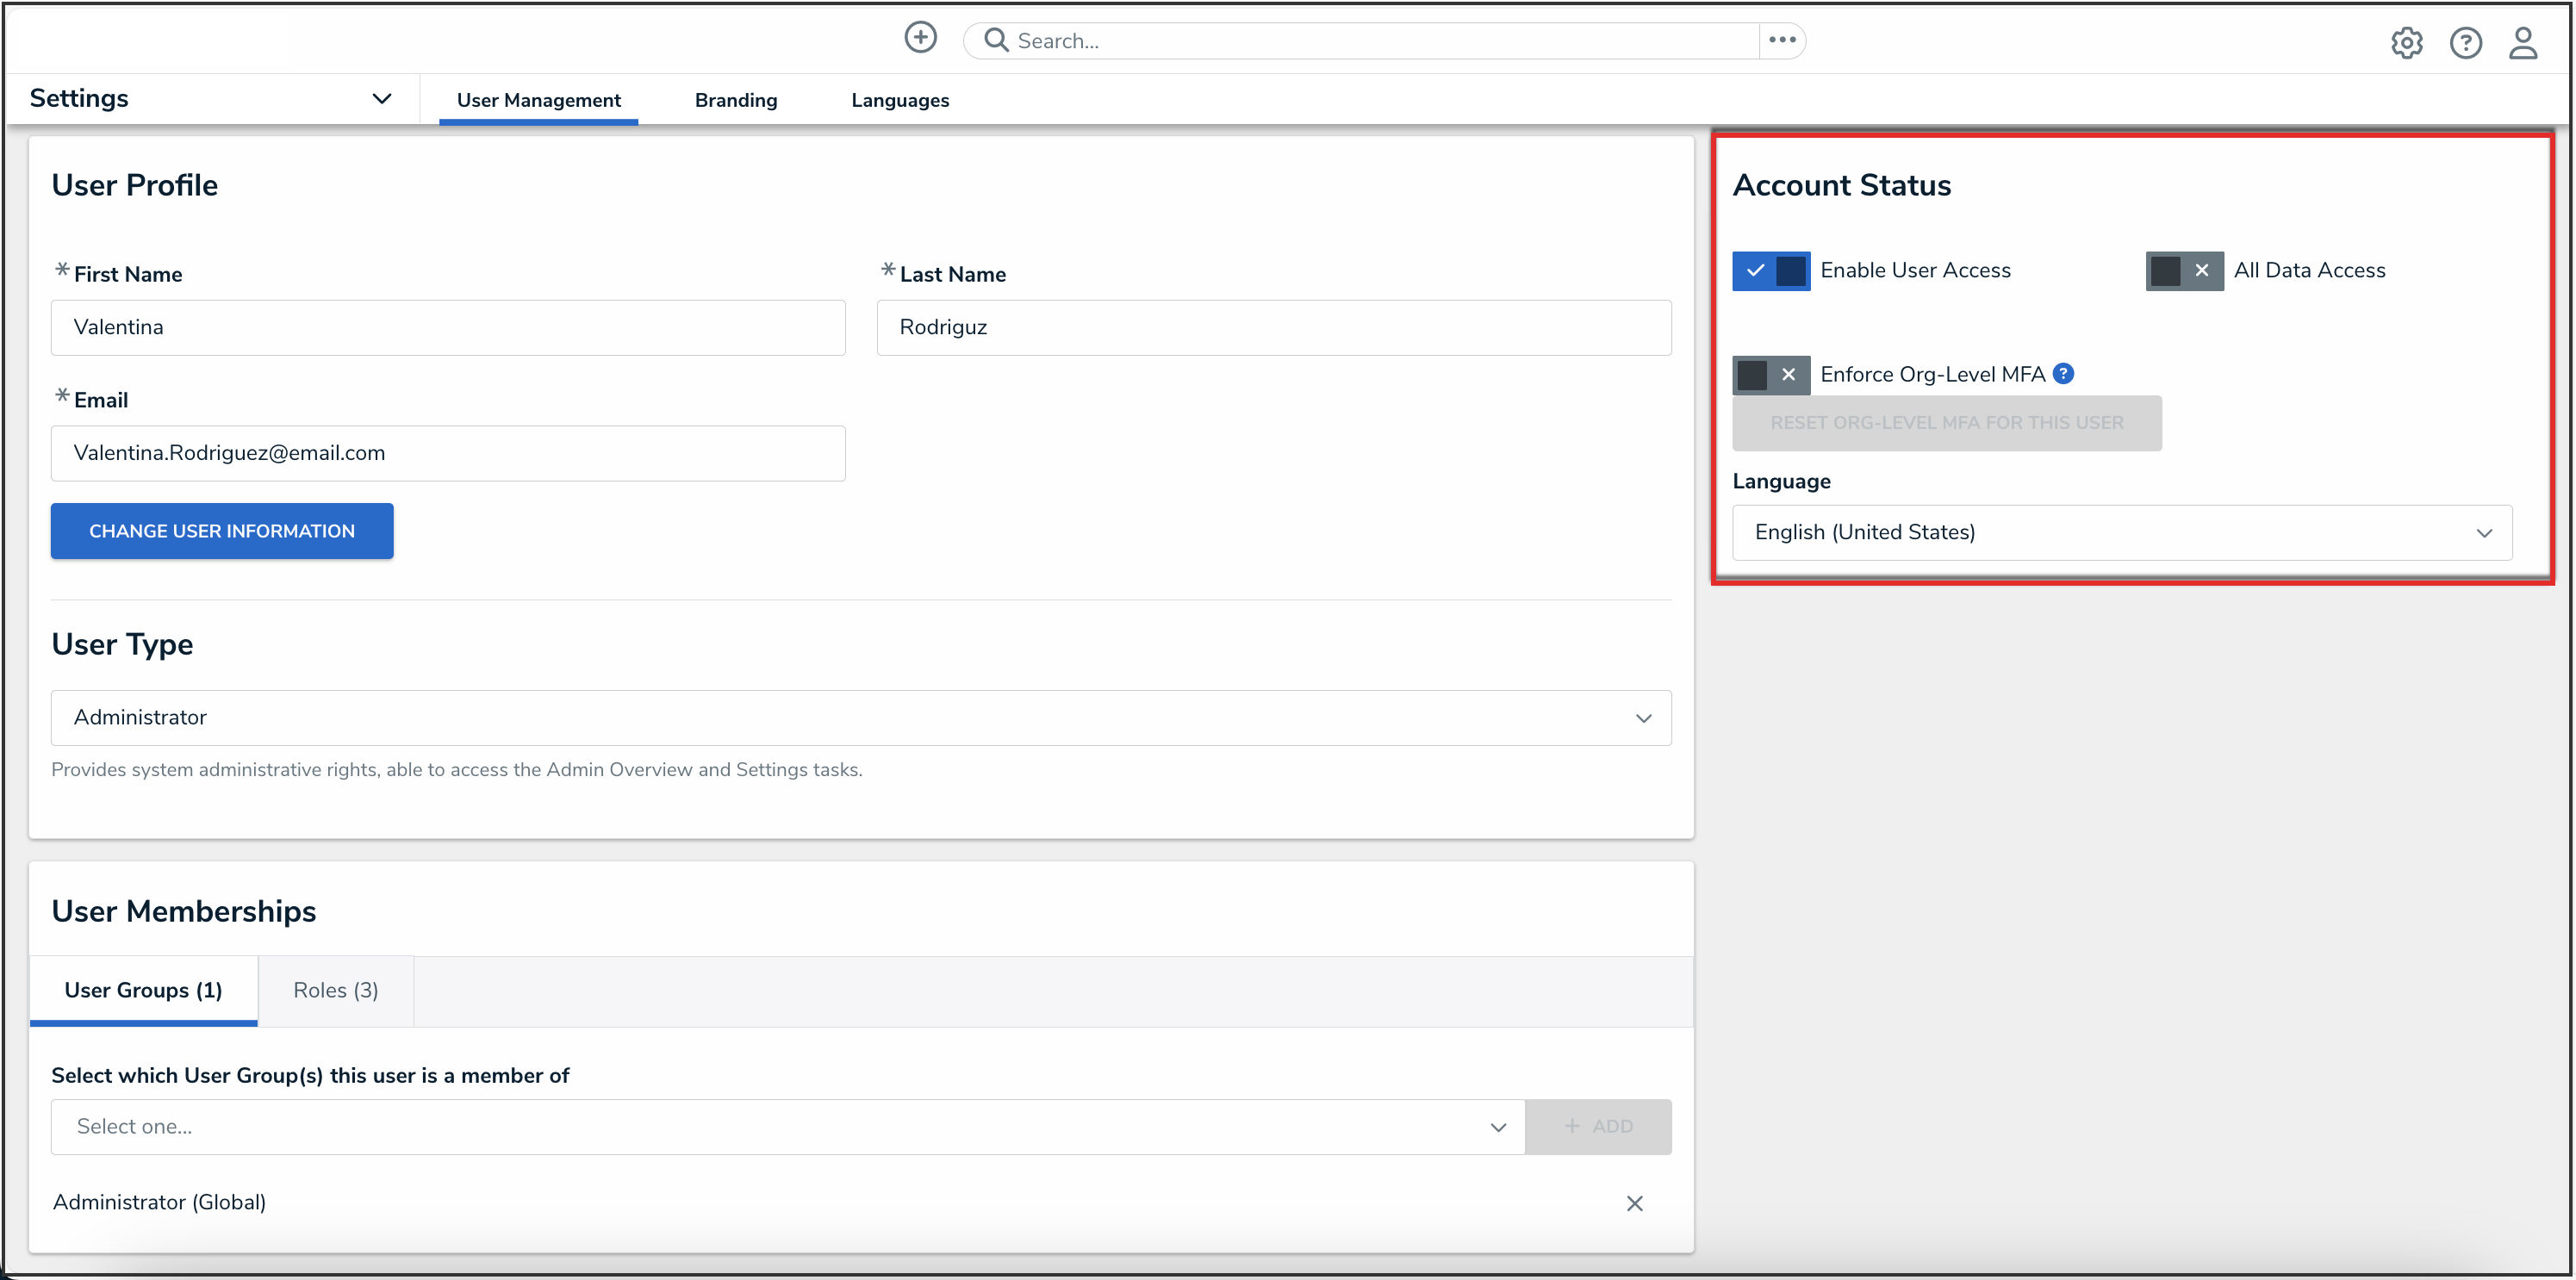Screen dimensions: 2576x1280
Task: Click the plus circle create icon
Action: (920, 38)
